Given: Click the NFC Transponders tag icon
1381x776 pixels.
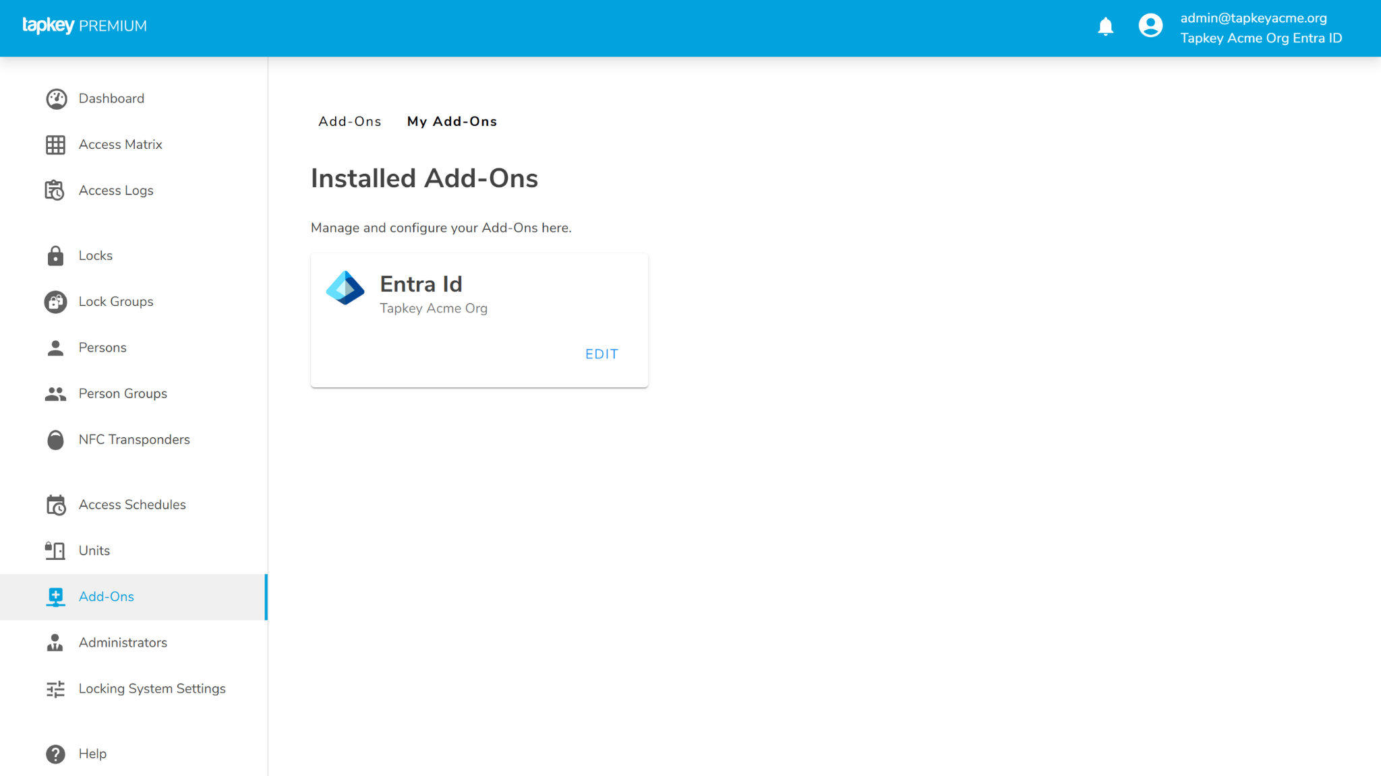Looking at the screenshot, I should [55, 440].
